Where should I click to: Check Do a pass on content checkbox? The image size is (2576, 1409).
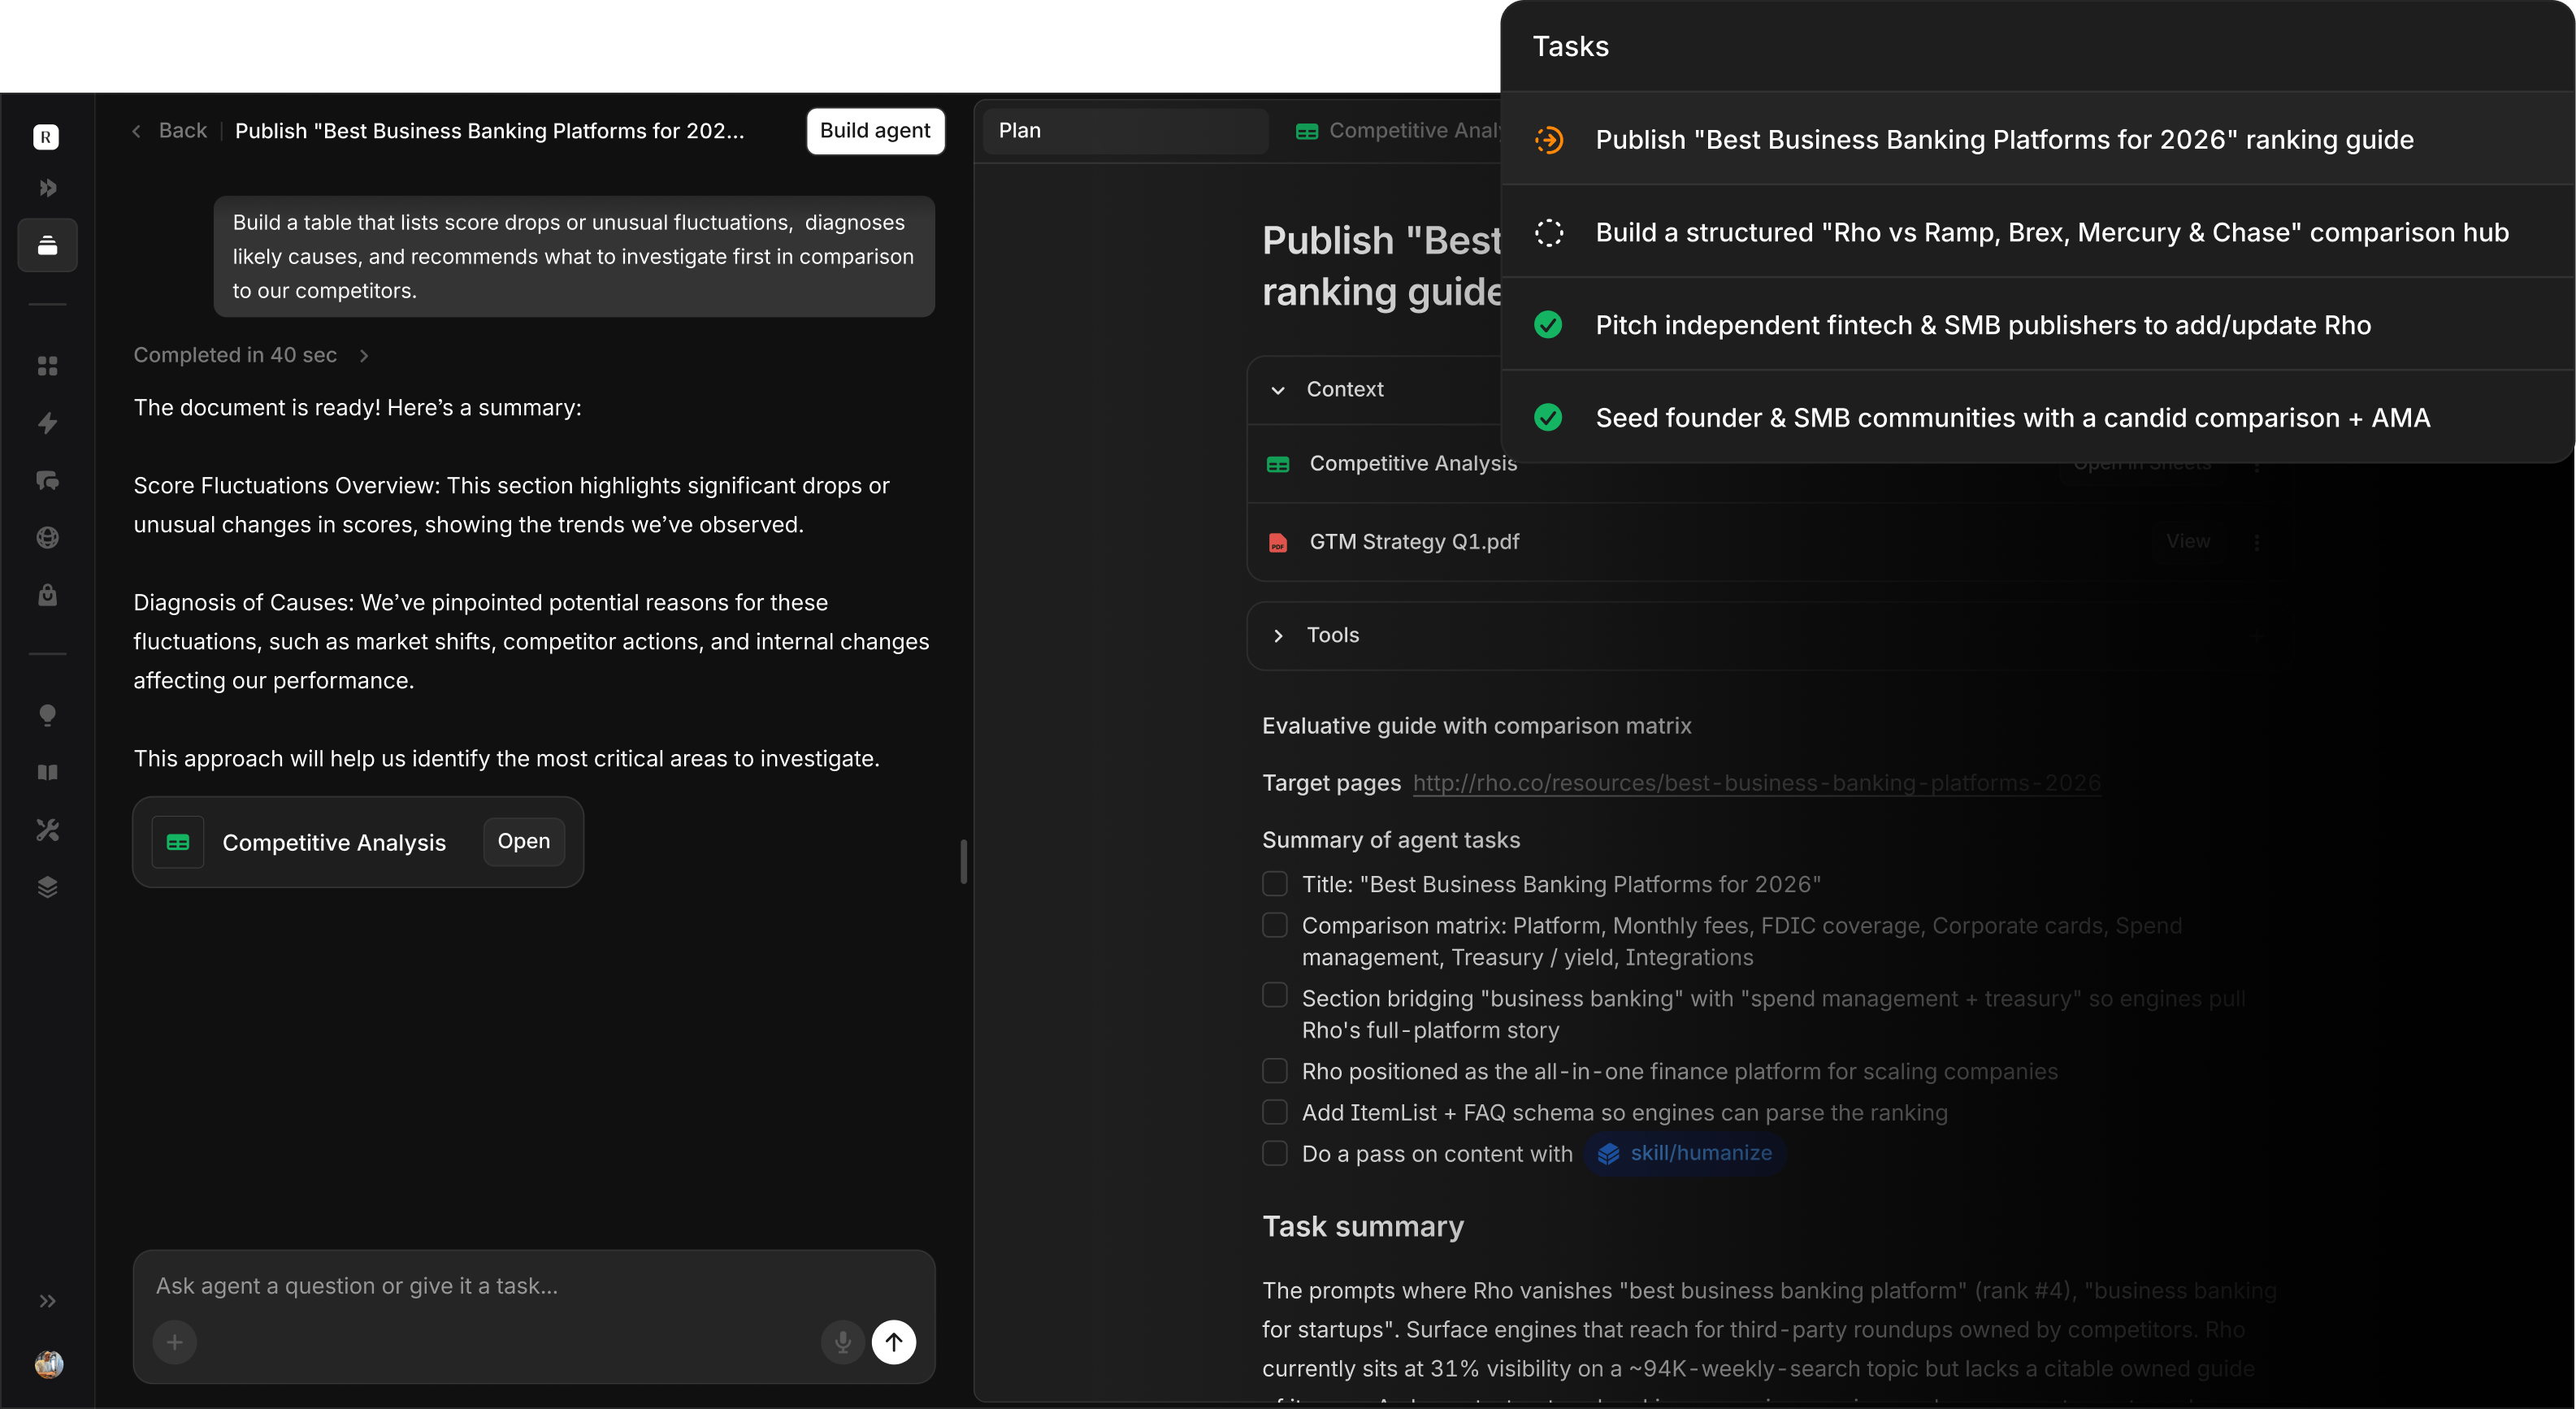tap(1275, 1153)
